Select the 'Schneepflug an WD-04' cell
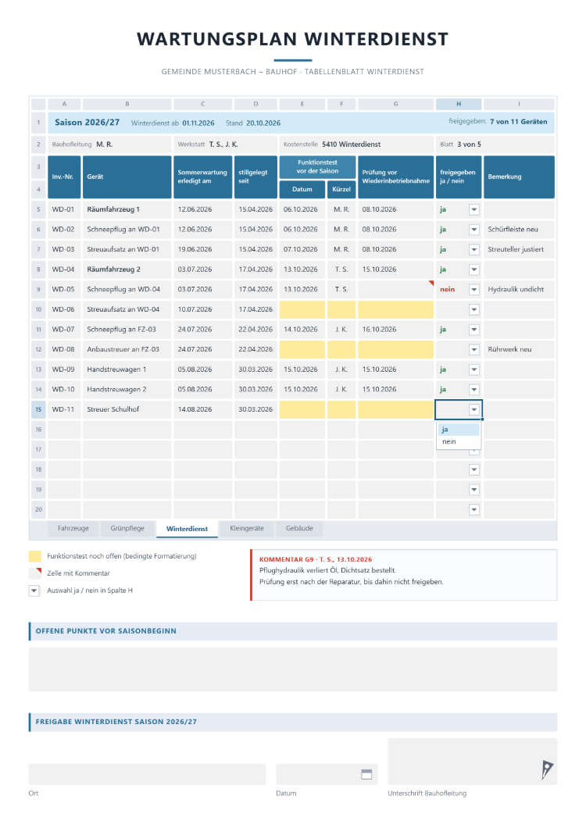Viewport: 586px width, 828px height. [x=127, y=289]
